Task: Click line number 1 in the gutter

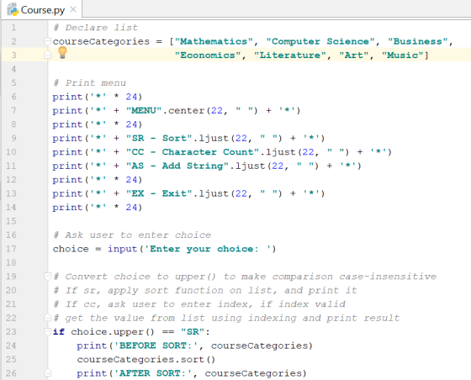Action: 13,28
